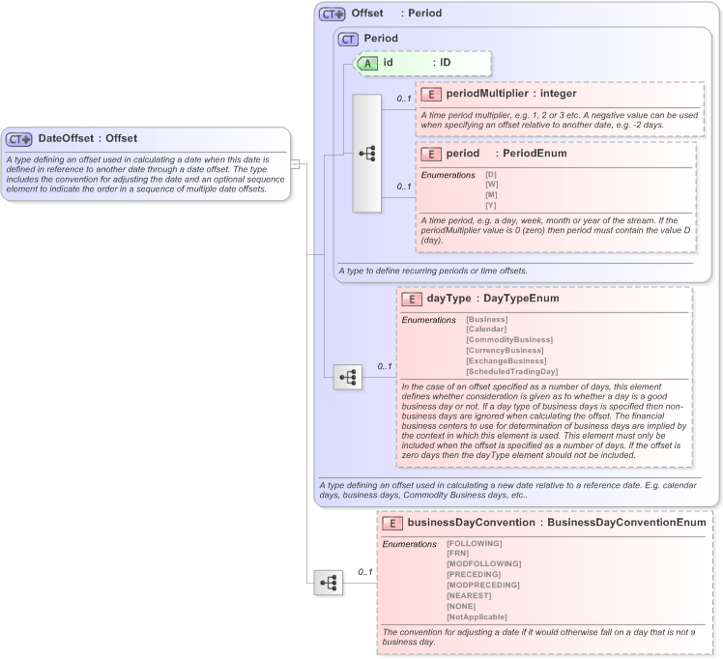Viewport: 723px width, 659px height.
Task: Collapse the DateOffset node's minus expander
Action: (295, 164)
